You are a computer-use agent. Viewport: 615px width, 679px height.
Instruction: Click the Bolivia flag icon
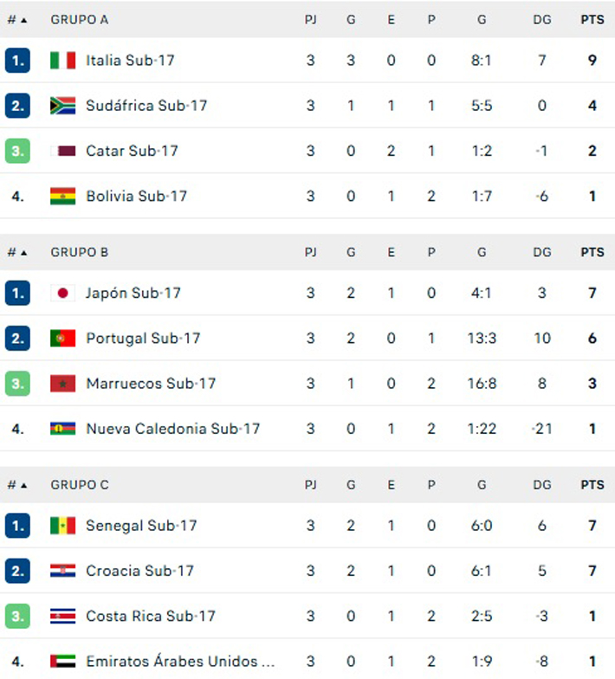pos(63,196)
